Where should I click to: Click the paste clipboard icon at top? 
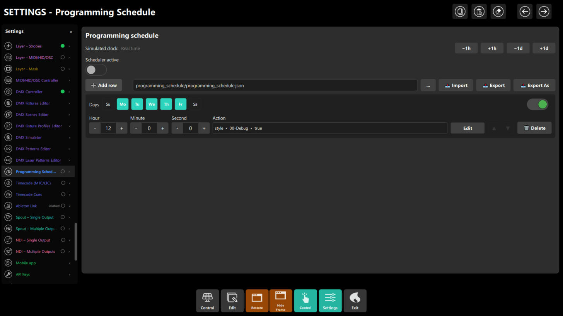(x=479, y=12)
